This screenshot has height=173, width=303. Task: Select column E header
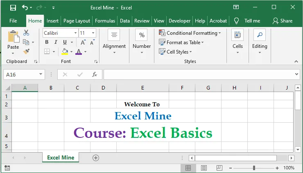click(142, 88)
